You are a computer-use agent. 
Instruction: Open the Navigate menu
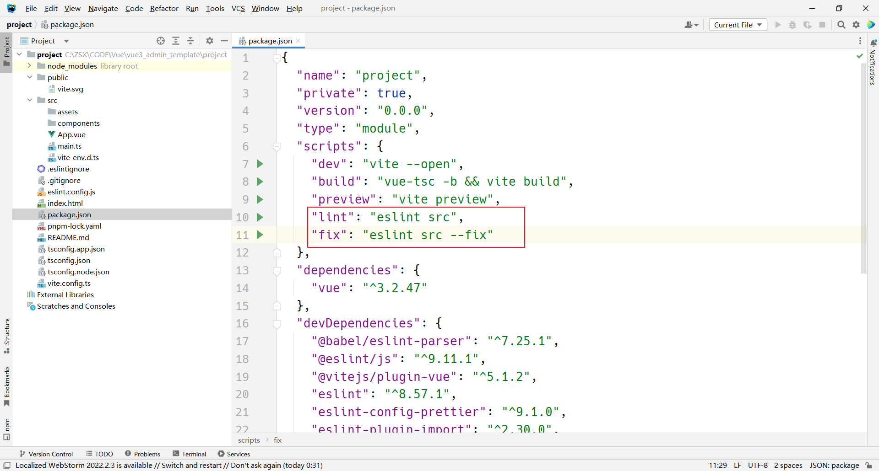103,8
